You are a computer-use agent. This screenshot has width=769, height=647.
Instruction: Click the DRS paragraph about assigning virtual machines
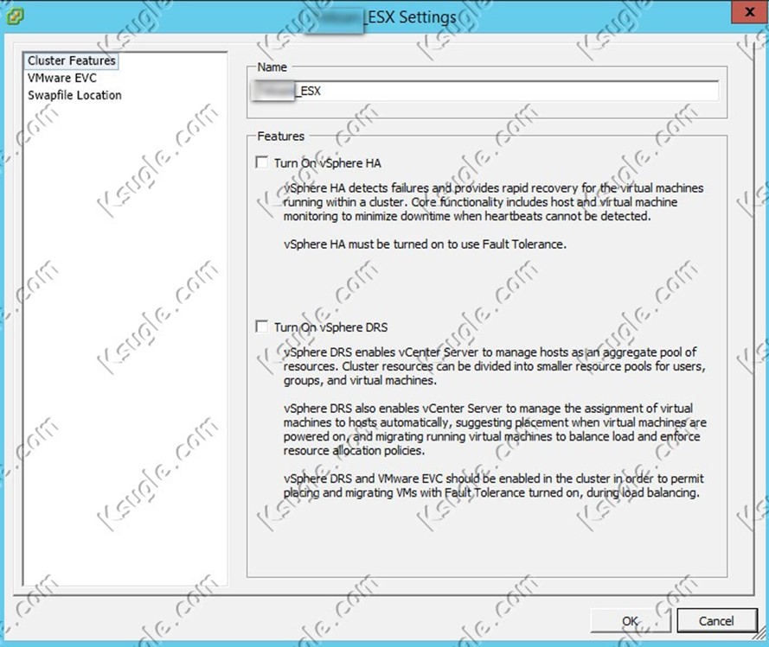pos(495,429)
